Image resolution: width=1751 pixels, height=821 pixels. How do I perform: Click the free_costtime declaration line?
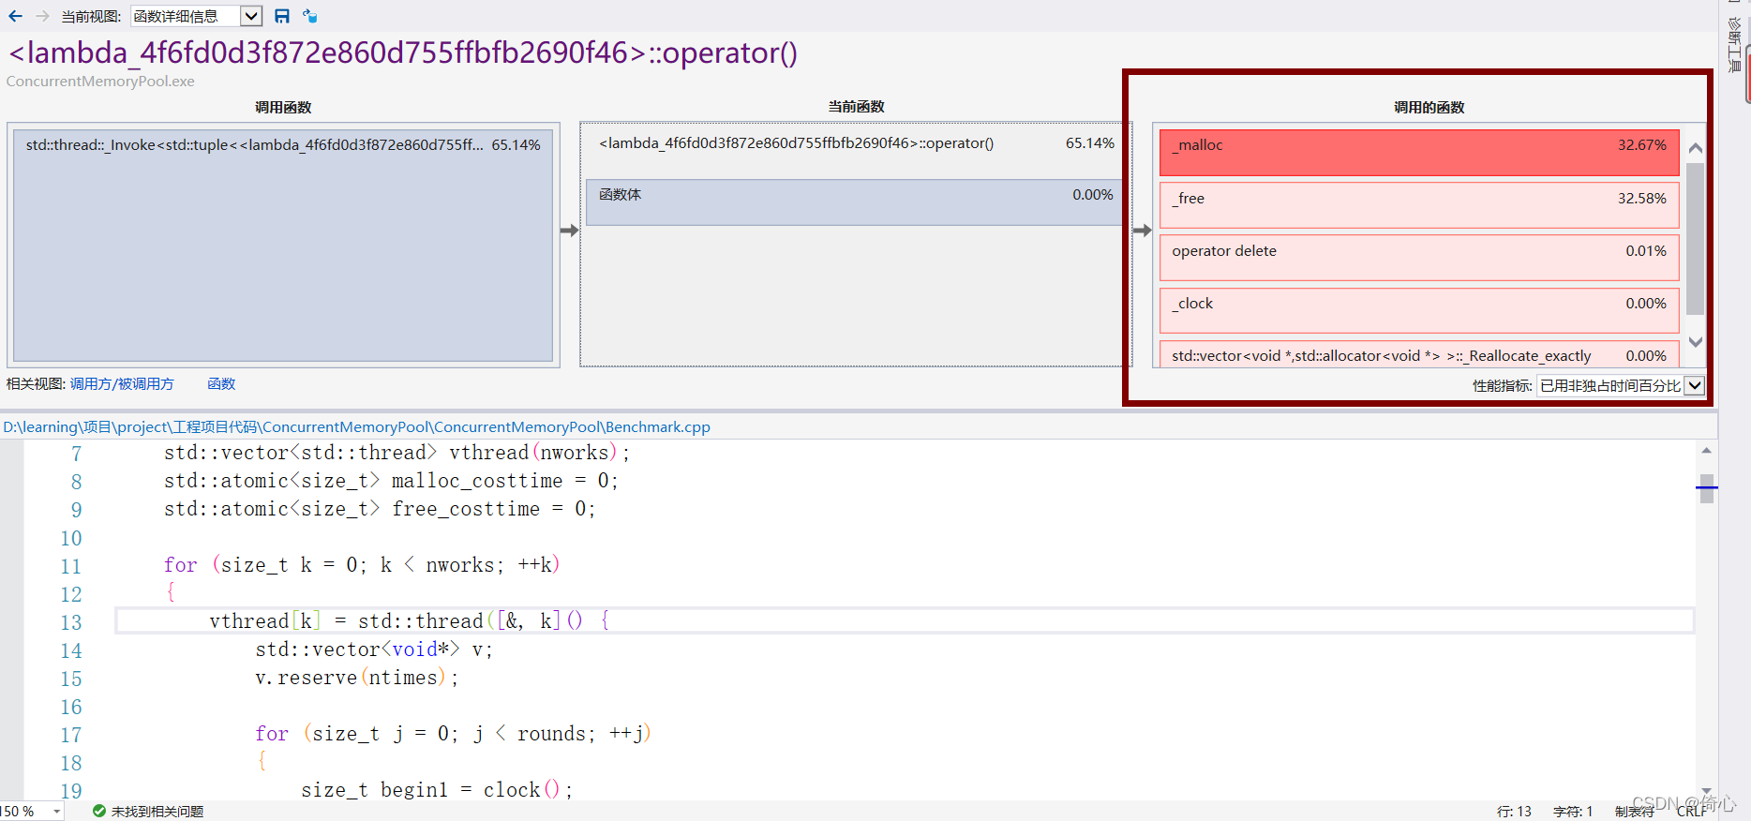[x=380, y=509]
